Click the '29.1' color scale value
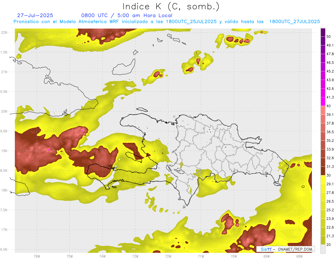 coord(330,184)
